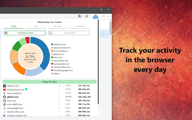Click the habr.com favicon in list

click(x=4, y=101)
